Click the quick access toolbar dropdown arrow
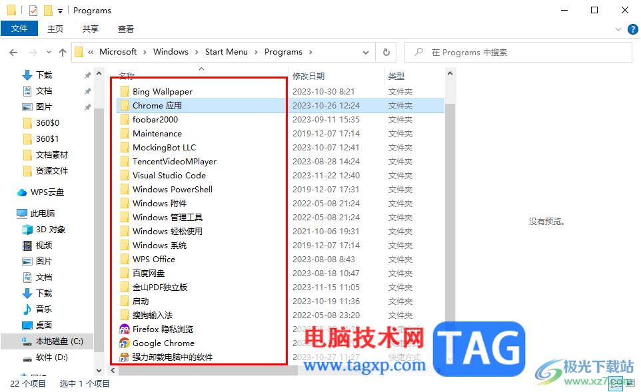The height and width of the screenshot is (392, 641). pyautogui.click(x=60, y=11)
